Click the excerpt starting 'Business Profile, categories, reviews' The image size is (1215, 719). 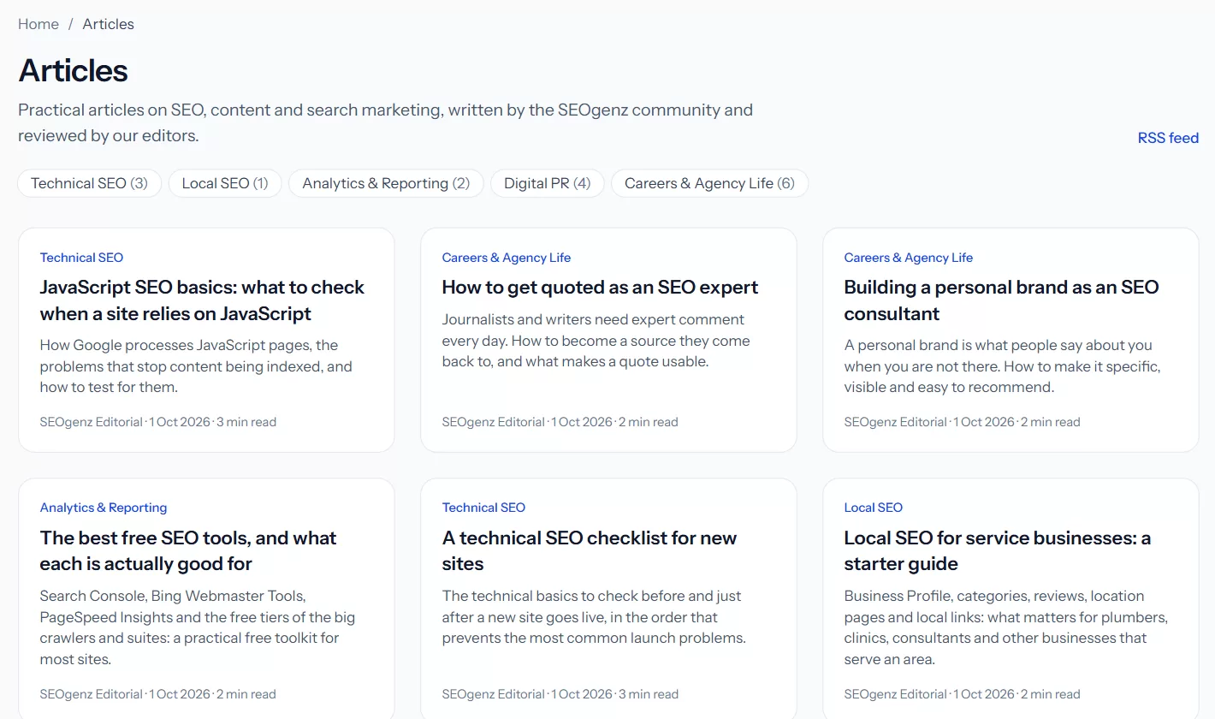click(x=1006, y=627)
